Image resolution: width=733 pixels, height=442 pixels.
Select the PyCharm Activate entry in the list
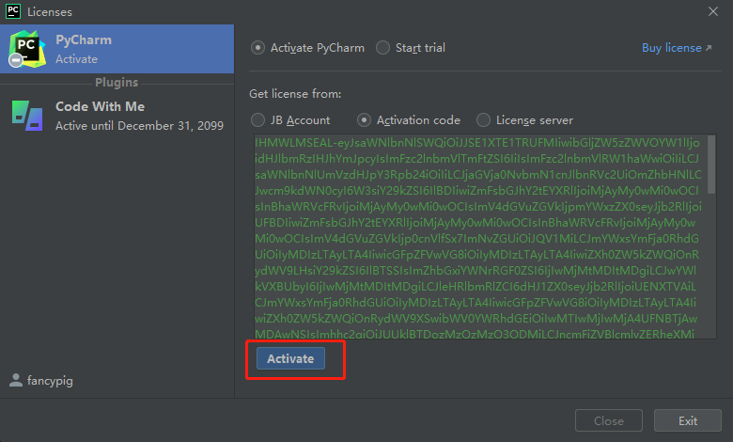117,49
